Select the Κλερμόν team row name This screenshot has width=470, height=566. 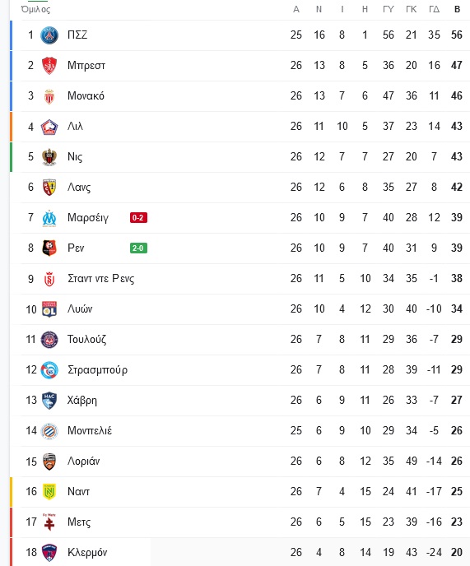click(x=87, y=552)
